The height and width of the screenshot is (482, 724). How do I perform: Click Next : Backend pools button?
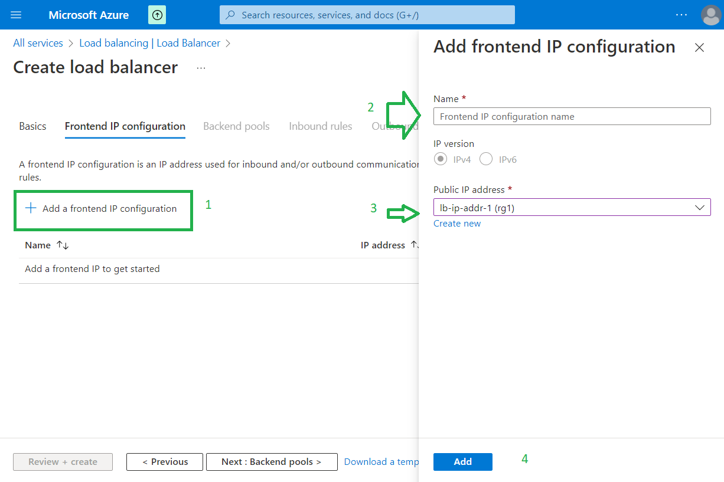[272, 462]
